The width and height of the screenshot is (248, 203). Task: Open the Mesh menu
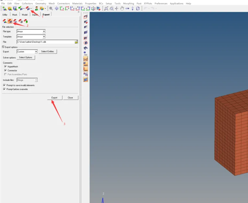[x=52, y=3]
